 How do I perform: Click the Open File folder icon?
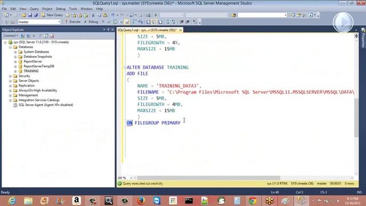(24, 15)
